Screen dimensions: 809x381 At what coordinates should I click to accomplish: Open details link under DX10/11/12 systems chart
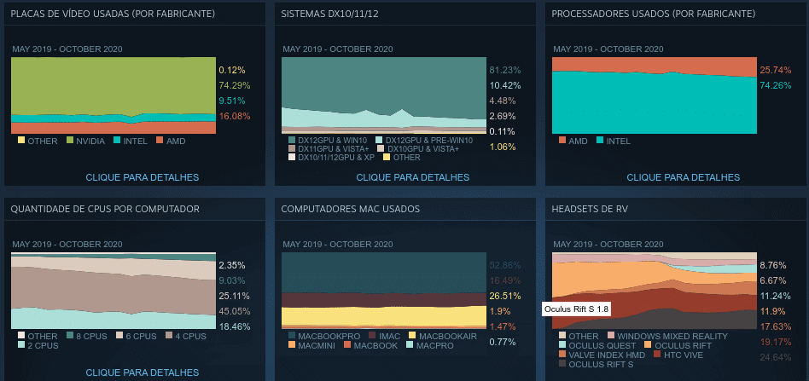[x=413, y=177]
